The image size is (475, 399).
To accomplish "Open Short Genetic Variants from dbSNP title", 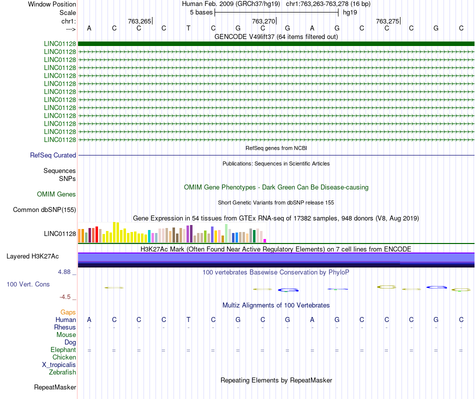I will [276, 202].
